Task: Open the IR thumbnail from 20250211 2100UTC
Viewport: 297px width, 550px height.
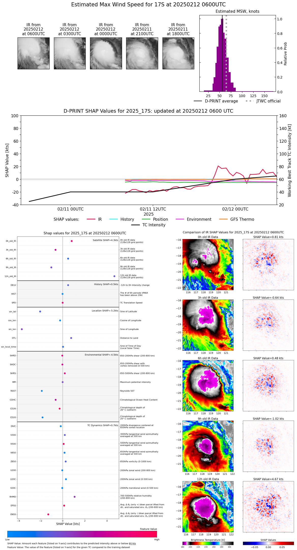Action: pyautogui.click(x=142, y=53)
